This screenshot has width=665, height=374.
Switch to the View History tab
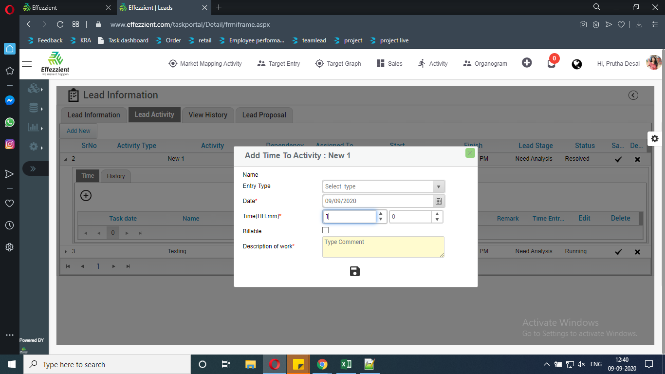point(208,115)
